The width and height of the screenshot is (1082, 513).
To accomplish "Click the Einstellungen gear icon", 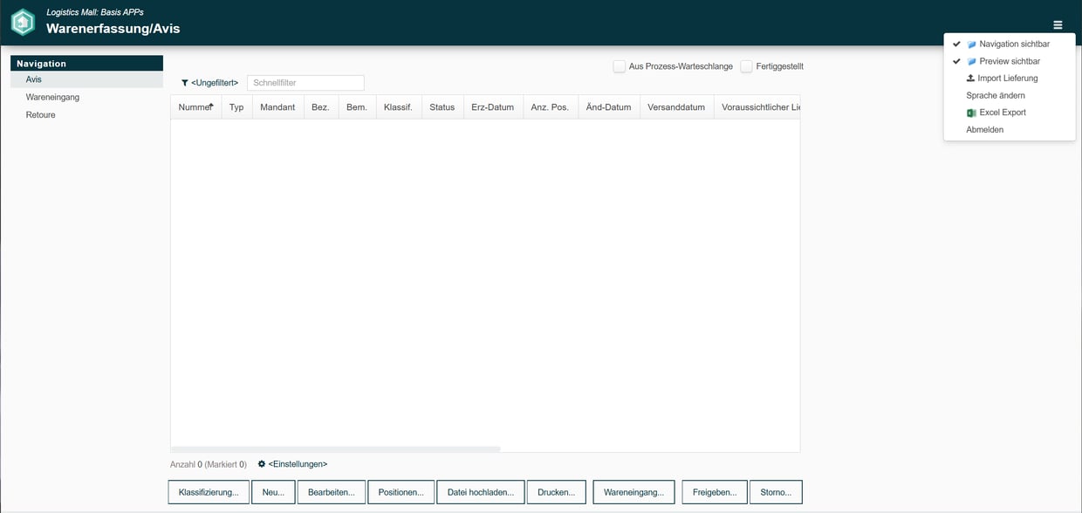I will (262, 464).
